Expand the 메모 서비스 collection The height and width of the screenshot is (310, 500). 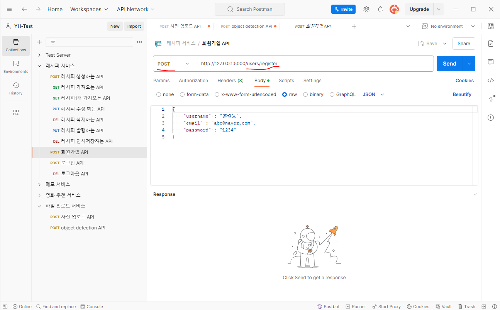click(39, 185)
